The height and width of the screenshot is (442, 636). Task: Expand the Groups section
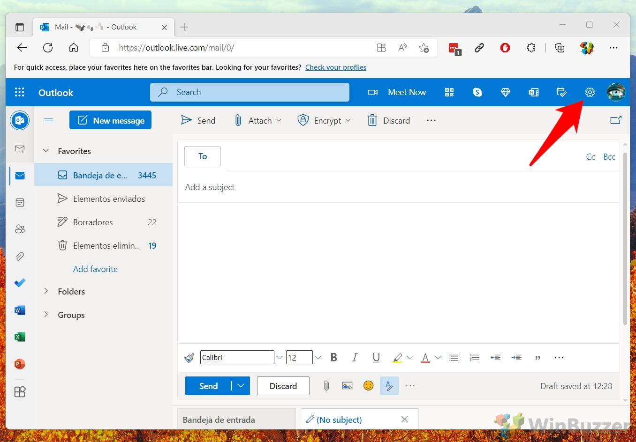point(46,315)
